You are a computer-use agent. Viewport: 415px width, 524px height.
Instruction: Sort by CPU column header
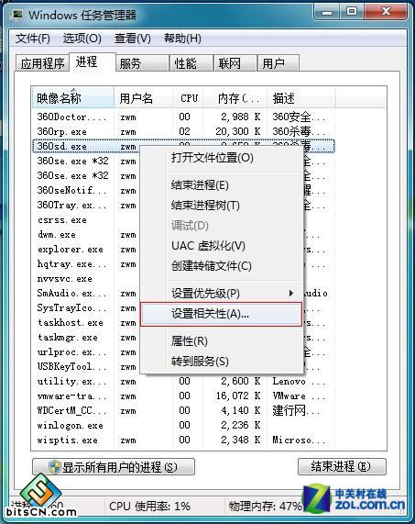[188, 98]
